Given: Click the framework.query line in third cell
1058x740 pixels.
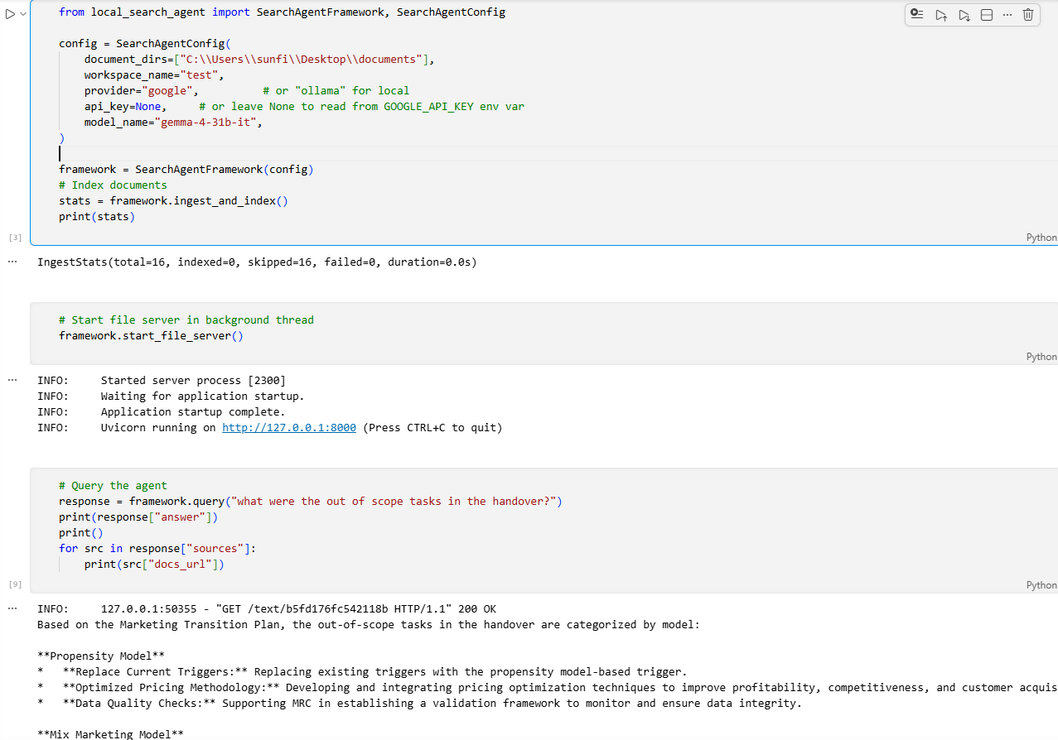Looking at the screenshot, I should click(311, 501).
